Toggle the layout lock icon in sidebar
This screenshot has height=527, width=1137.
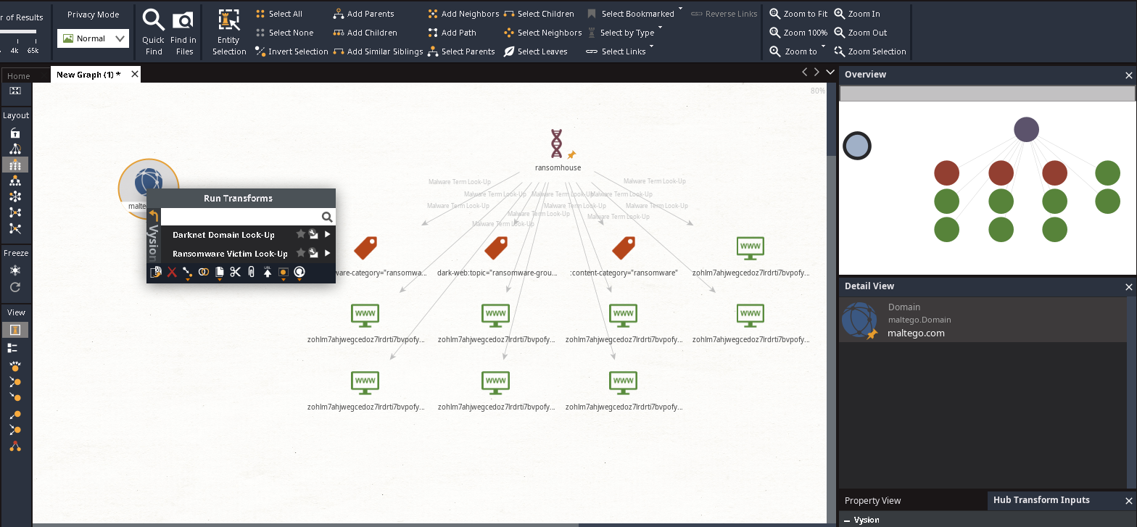(15, 133)
